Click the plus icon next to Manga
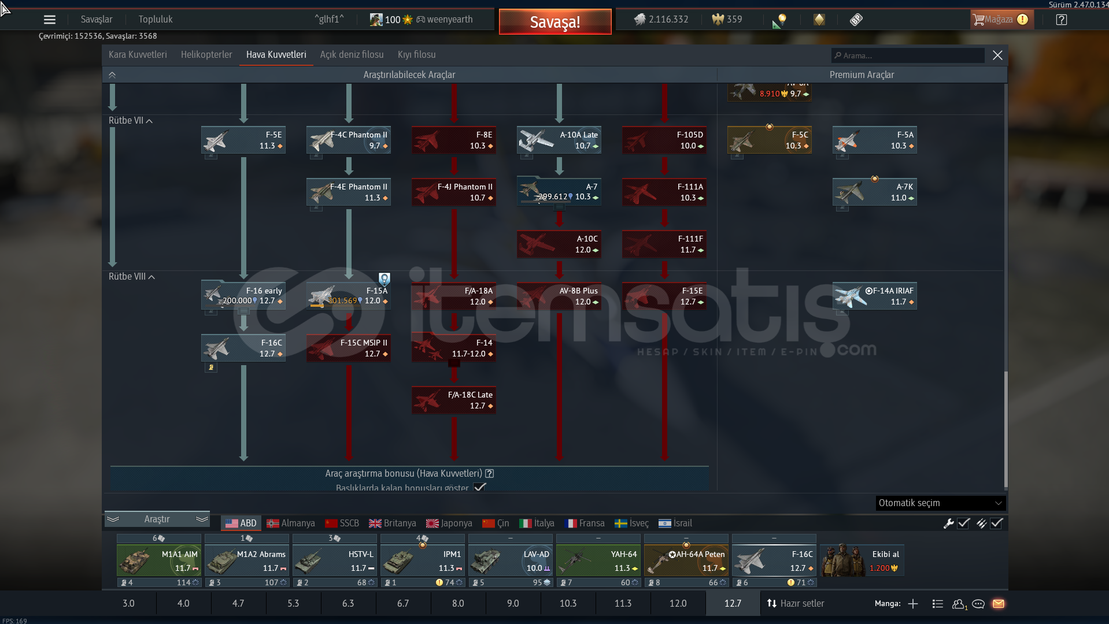 point(913,604)
